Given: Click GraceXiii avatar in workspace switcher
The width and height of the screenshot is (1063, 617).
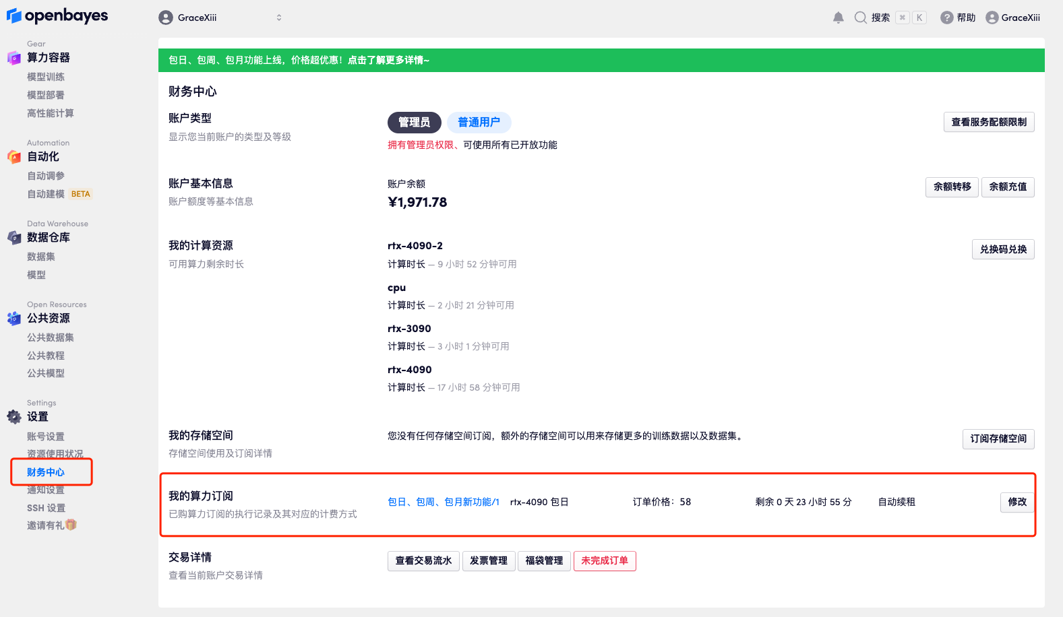Looking at the screenshot, I should (166, 18).
